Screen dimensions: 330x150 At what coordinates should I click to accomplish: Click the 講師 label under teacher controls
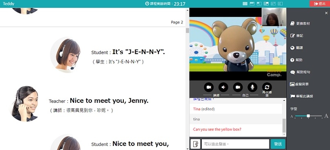pos(216,95)
